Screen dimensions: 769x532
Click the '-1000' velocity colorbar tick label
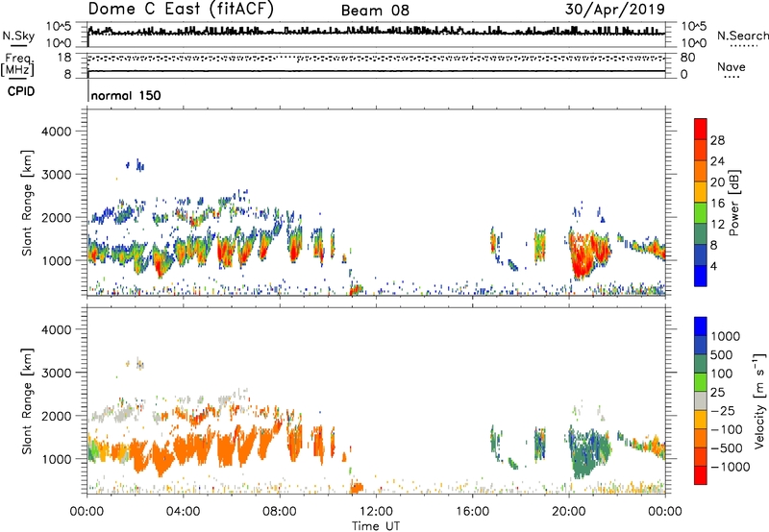[730, 467]
